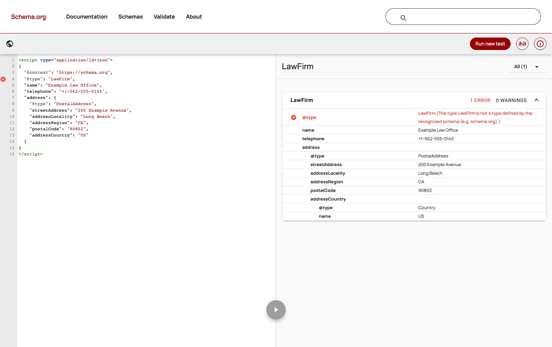Open the language selection button
The image size is (552, 347).
pos(522,44)
